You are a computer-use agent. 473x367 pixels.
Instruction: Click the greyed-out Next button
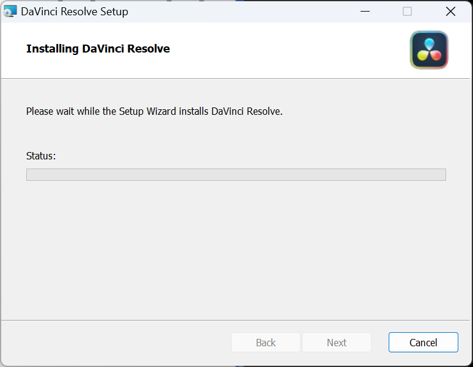[x=337, y=343]
